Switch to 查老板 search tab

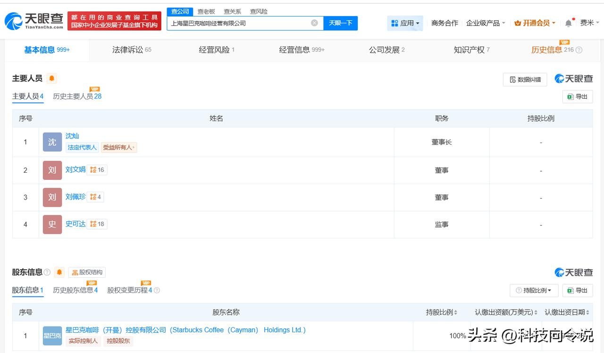tap(206, 11)
